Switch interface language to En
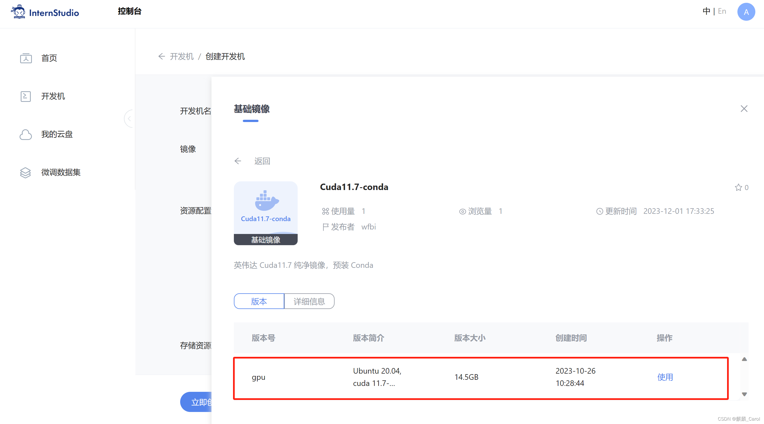The height and width of the screenshot is (424, 764). pyautogui.click(x=722, y=11)
